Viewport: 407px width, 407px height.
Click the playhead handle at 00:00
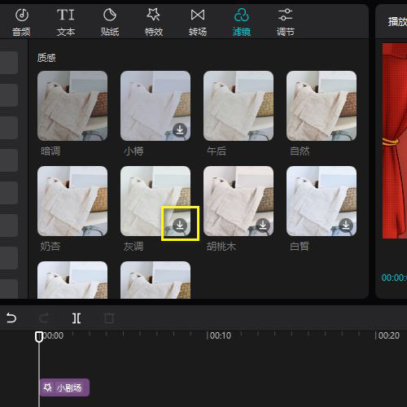pyautogui.click(x=39, y=337)
